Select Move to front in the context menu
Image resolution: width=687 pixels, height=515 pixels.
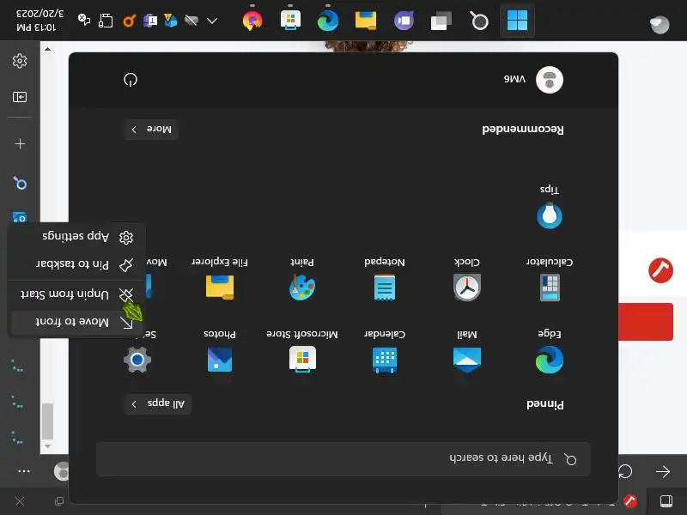[x=76, y=323]
